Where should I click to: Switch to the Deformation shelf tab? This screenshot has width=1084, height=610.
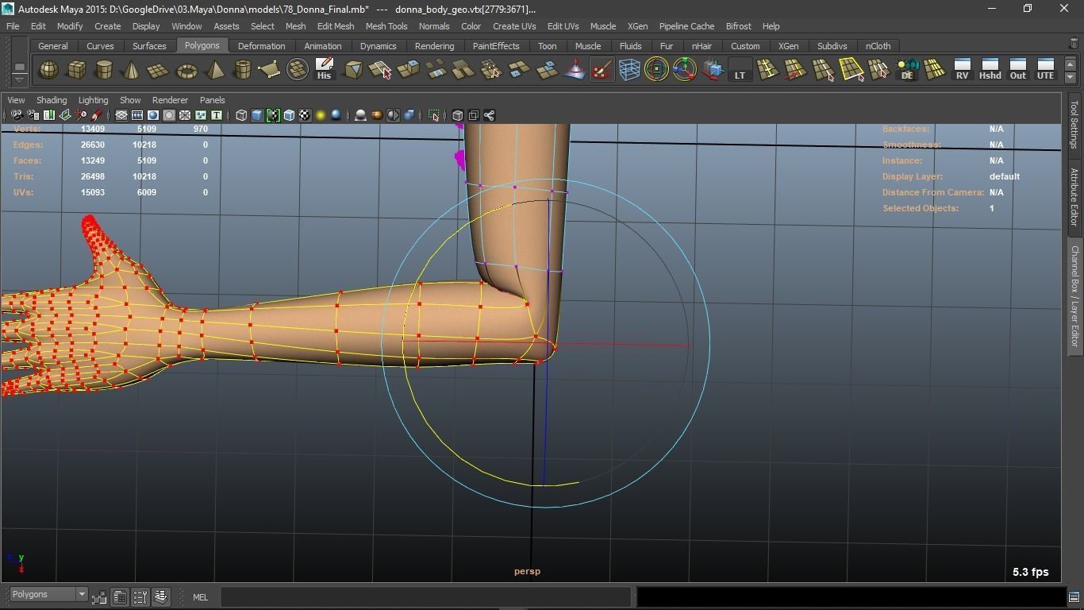coord(261,46)
